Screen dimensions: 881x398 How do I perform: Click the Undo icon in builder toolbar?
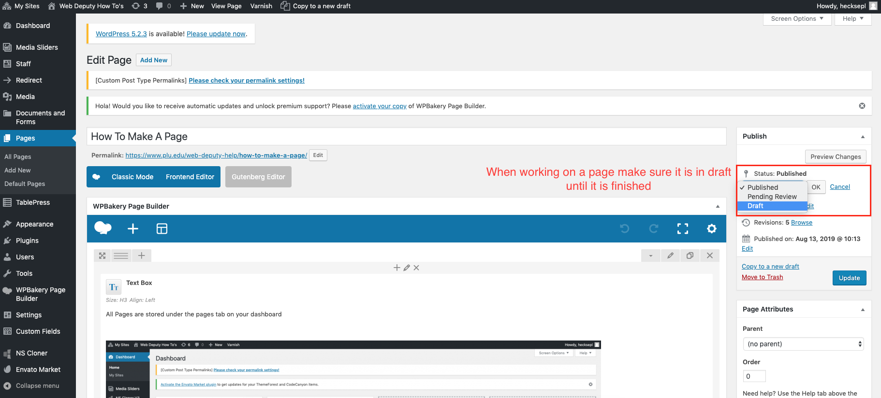(625, 228)
